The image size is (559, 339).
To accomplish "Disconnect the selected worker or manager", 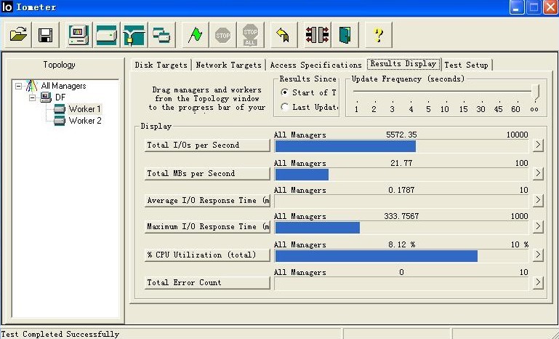I will [x=317, y=35].
